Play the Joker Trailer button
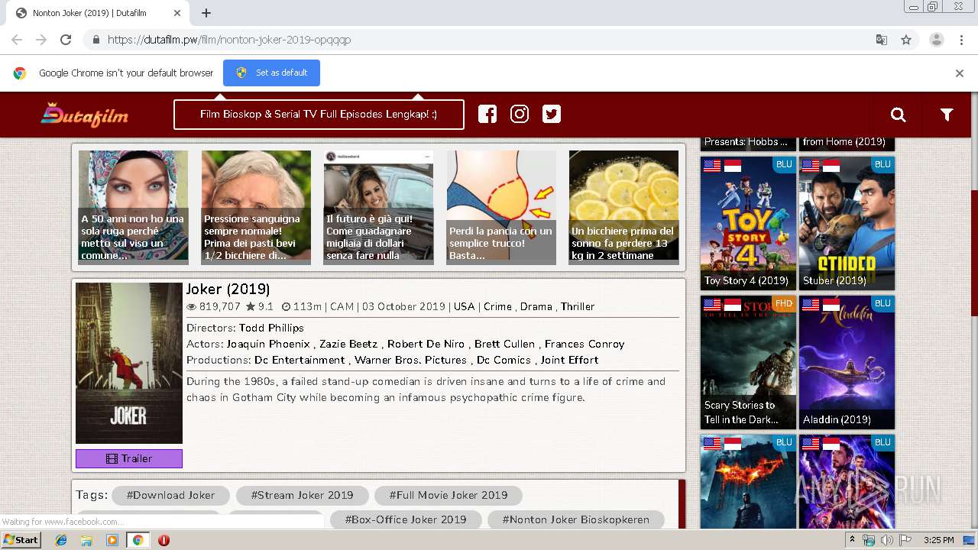Screen dimensions: 978x550 (129, 458)
